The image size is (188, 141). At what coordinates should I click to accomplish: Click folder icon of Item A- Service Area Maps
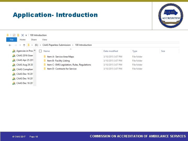pyautogui.click(x=45, y=56)
